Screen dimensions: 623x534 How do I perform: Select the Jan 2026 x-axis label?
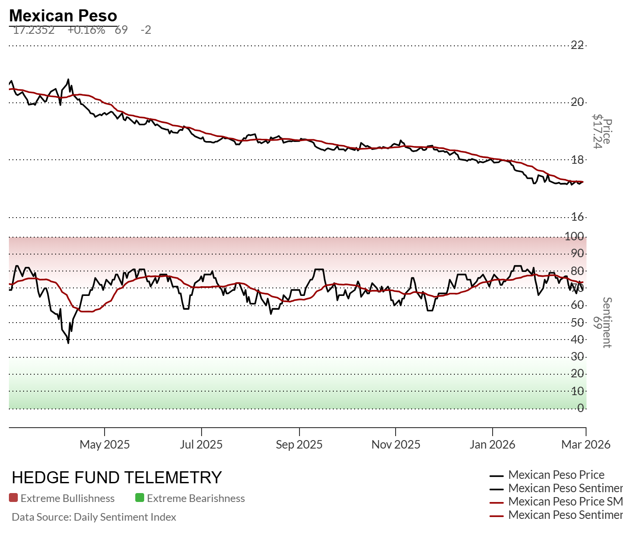pos(492,445)
